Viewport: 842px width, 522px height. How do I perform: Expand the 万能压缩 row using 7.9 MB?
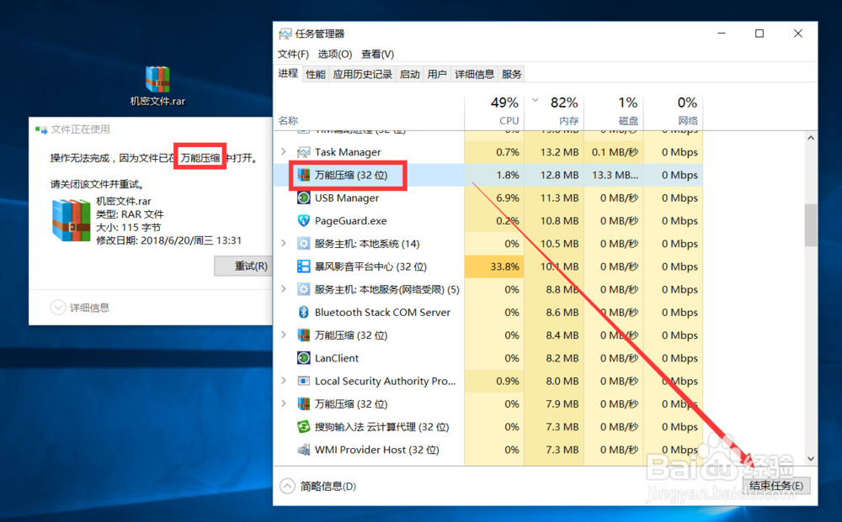284,403
